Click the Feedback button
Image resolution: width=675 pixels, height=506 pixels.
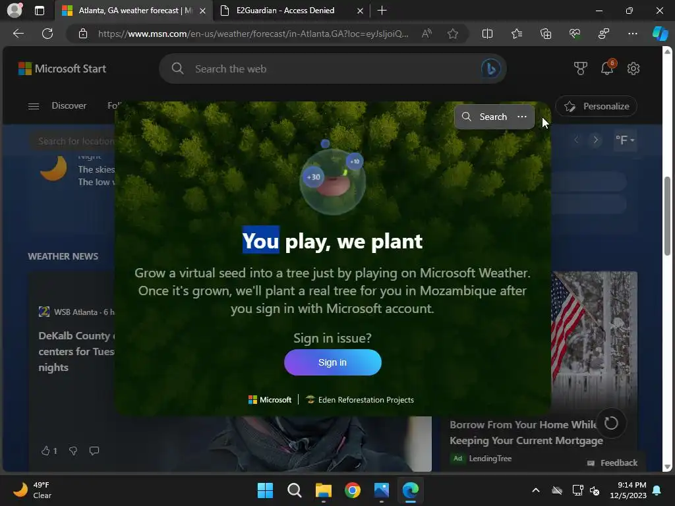point(612,463)
